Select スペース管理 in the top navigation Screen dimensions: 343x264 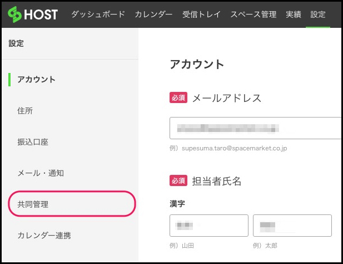(x=253, y=14)
